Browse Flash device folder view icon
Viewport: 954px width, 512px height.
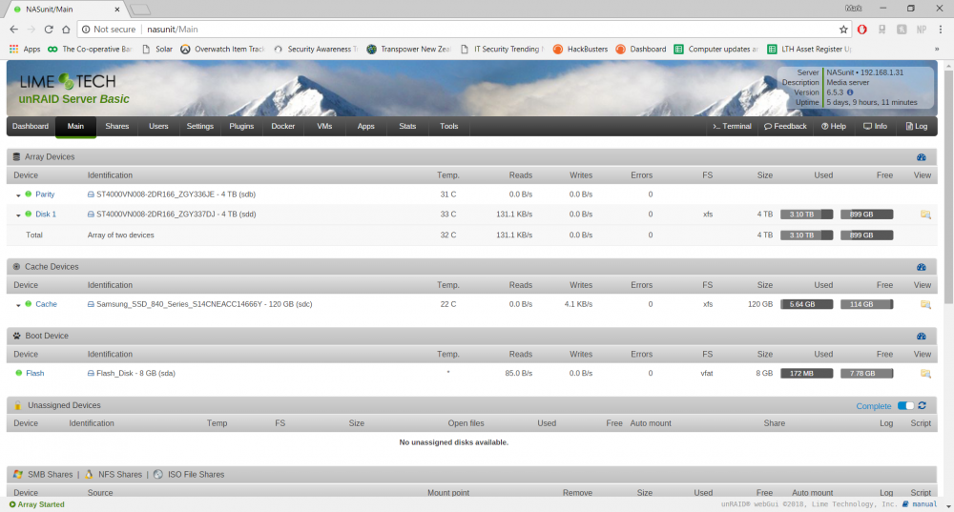[925, 374]
